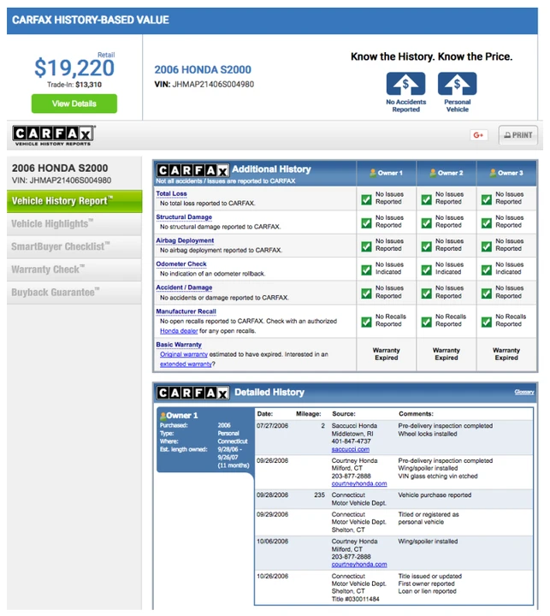Open the Basic Warranty link
550x616 pixels.
(x=179, y=345)
